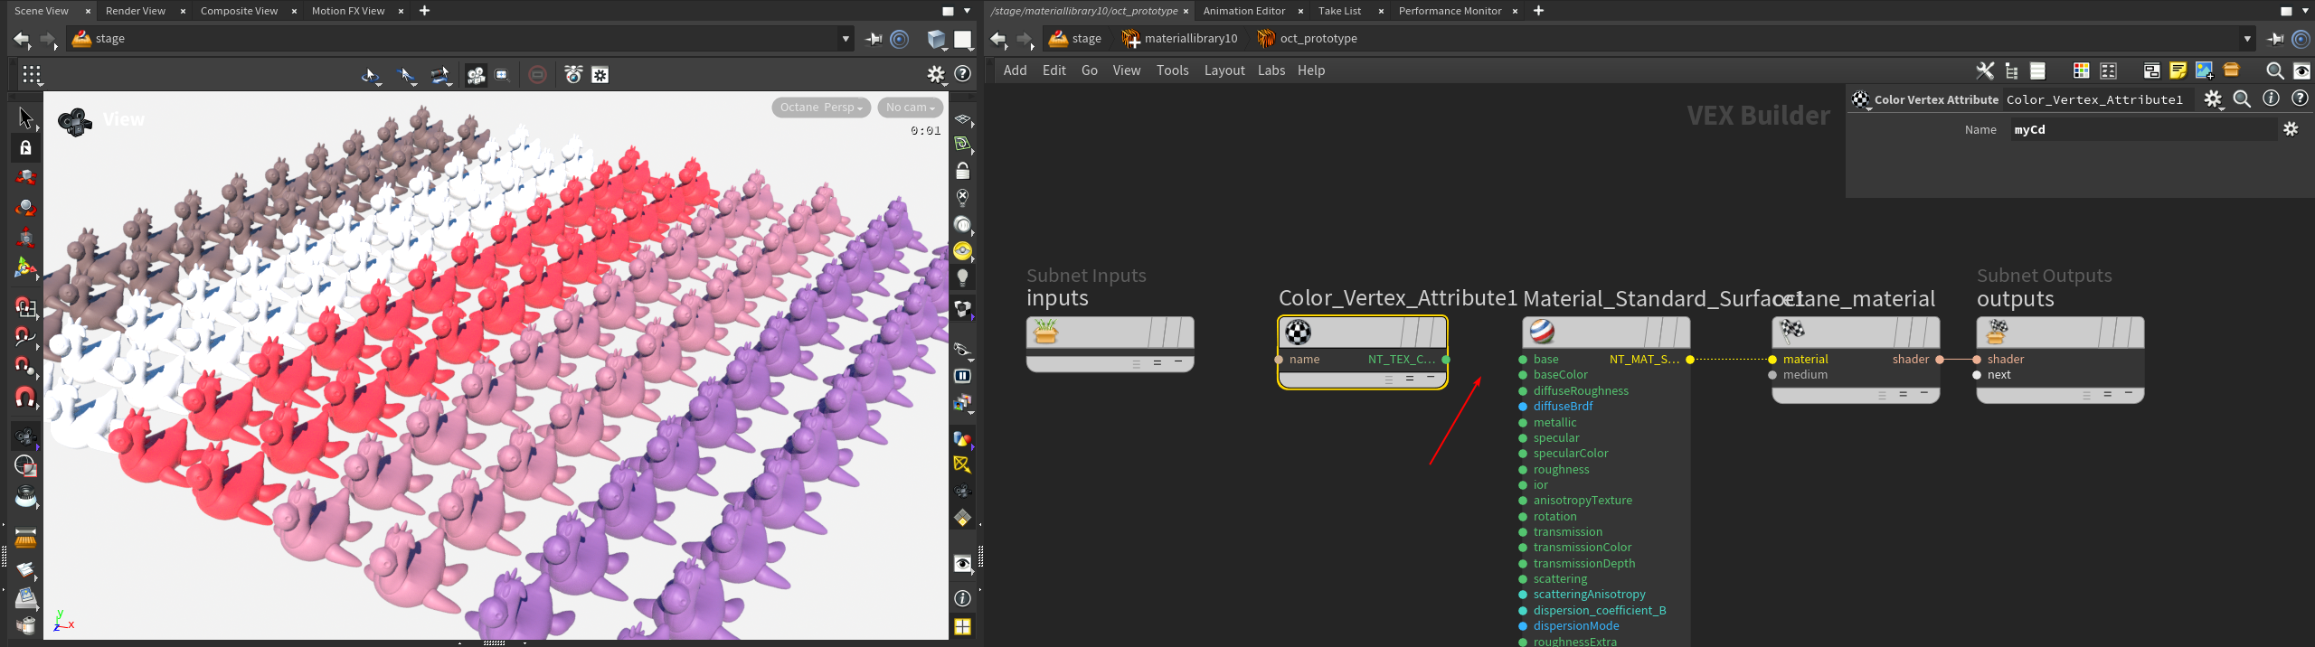Open the Labs menu in network editor

pyautogui.click(x=1271, y=70)
